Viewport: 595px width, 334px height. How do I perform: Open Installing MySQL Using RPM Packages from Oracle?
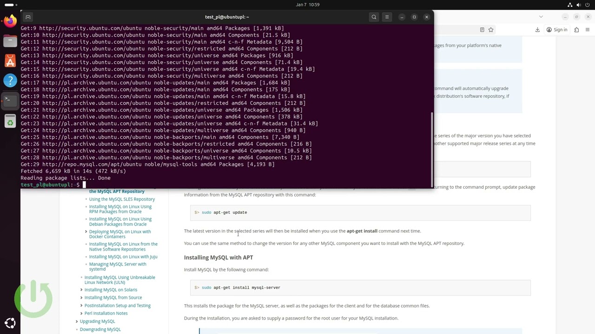point(120,209)
